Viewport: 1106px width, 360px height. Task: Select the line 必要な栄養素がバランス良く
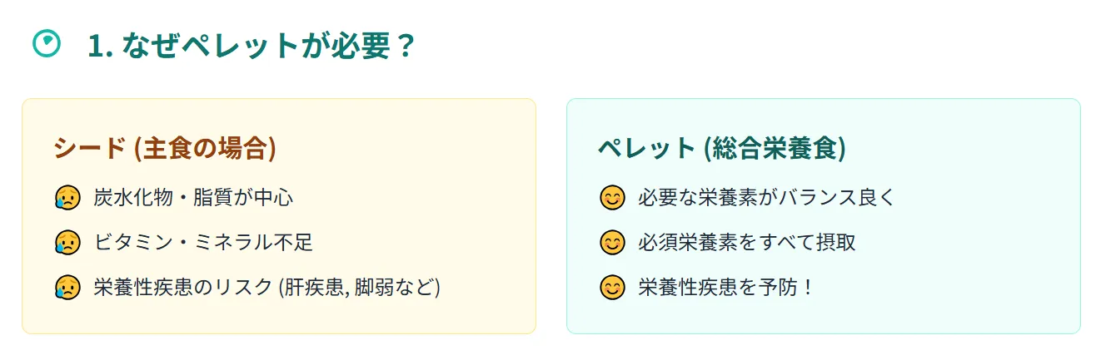(x=765, y=198)
